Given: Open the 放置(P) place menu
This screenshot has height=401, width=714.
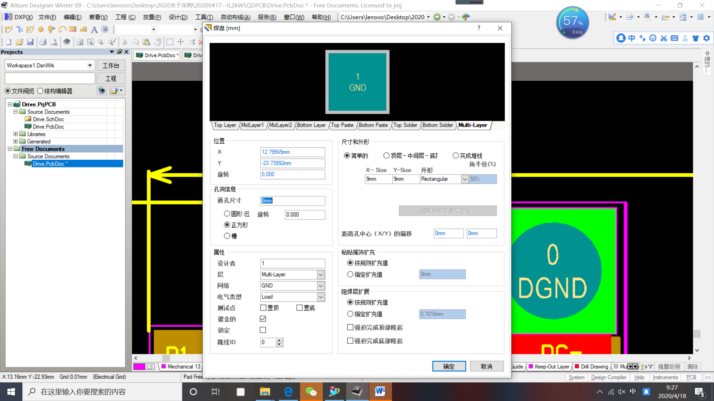Looking at the screenshot, I should [152, 17].
